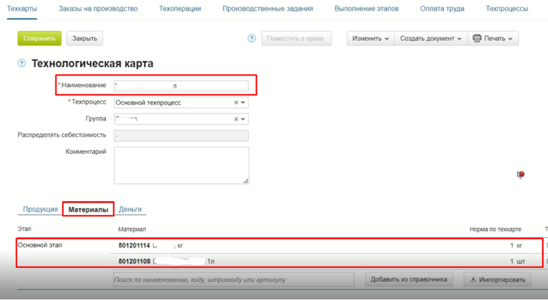Open the Деньги sub-tab

(130, 209)
